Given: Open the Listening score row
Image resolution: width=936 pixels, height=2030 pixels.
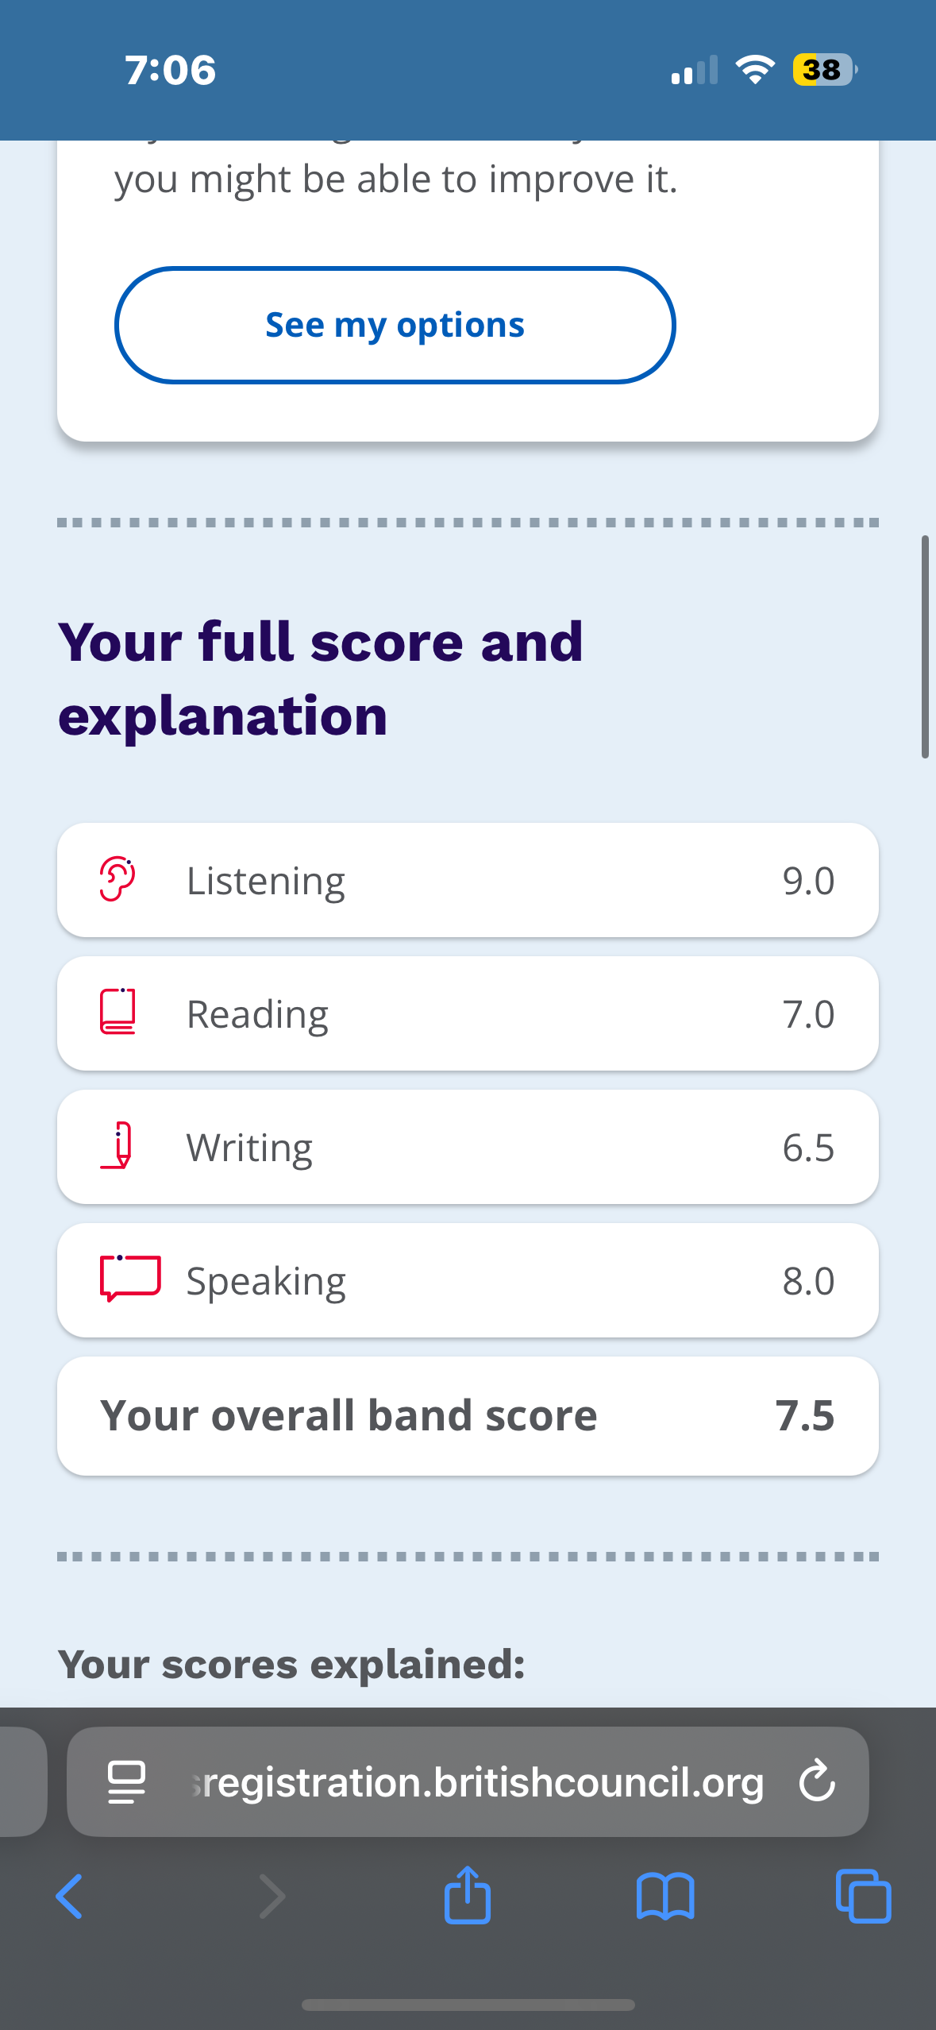Looking at the screenshot, I should pos(468,880).
